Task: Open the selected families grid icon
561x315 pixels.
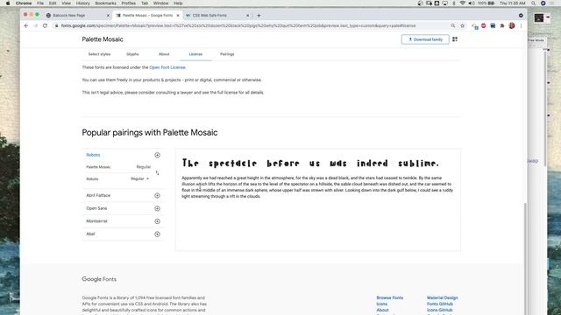Action: (x=455, y=39)
